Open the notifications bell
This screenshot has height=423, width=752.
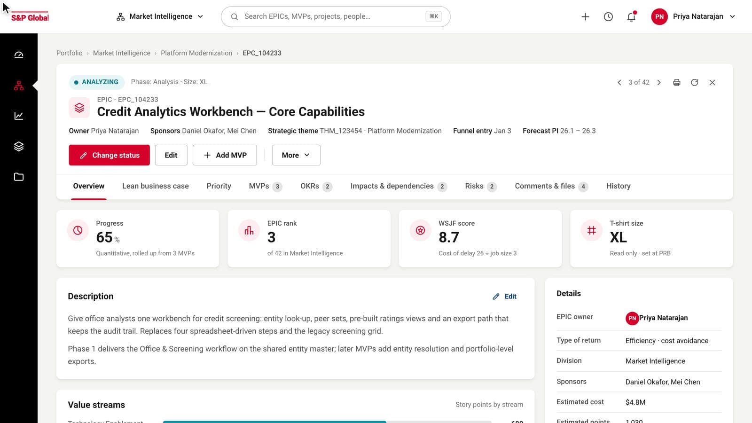pyautogui.click(x=631, y=16)
